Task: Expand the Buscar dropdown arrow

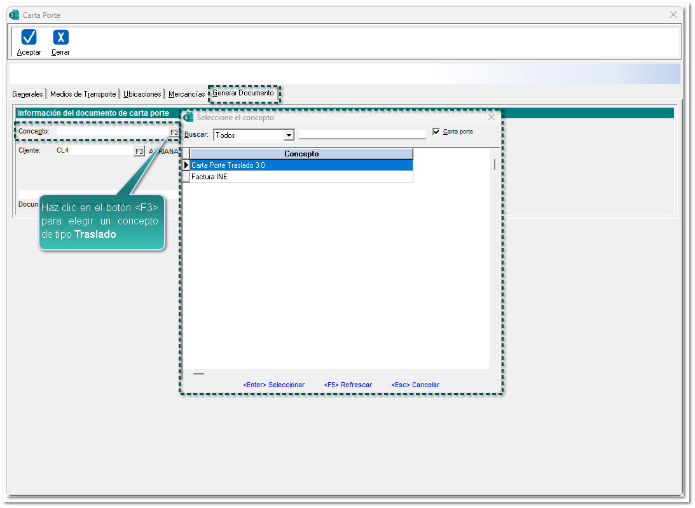Action: click(x=289, y=135)
